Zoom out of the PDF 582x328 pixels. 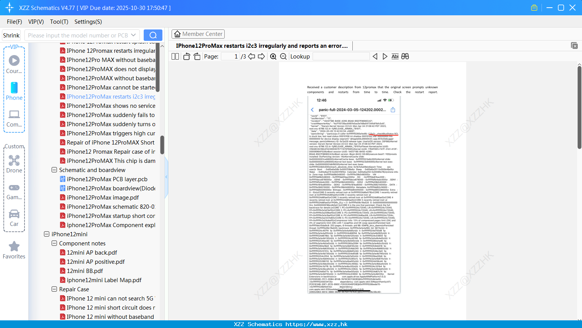pos(283,57)
